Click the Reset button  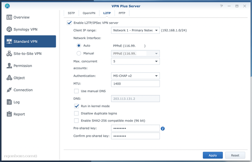(x=235, y=155)
